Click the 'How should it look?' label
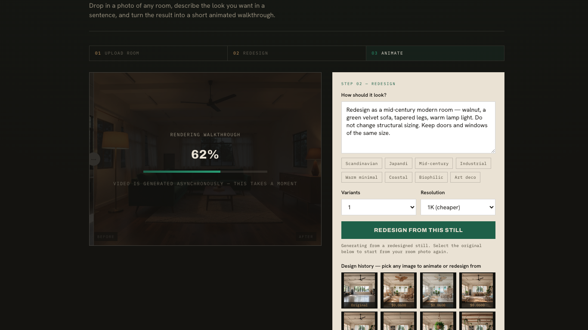588x330 pixels. pyautogui.click(x=364, y=95)
